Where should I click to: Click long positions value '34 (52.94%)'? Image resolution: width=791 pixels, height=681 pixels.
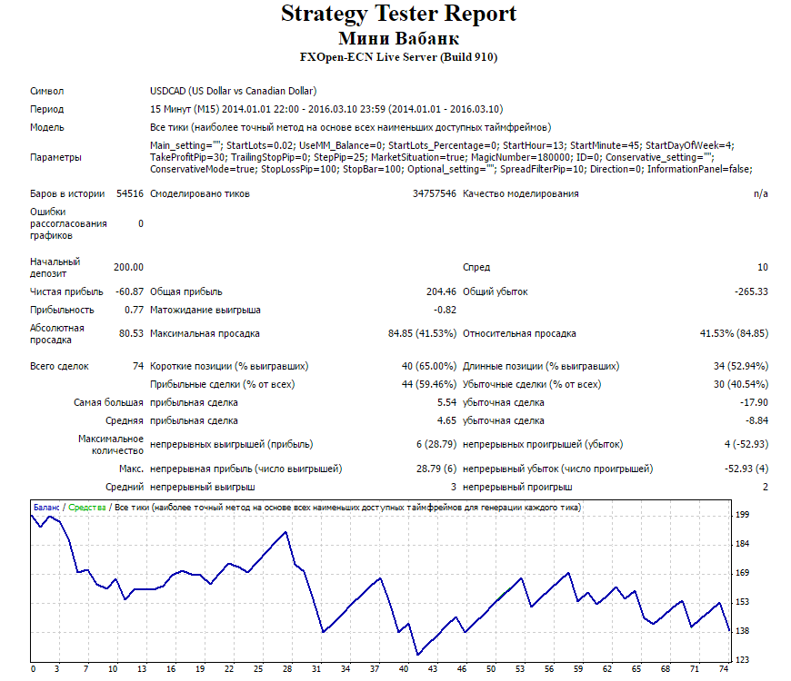(741, 366)
